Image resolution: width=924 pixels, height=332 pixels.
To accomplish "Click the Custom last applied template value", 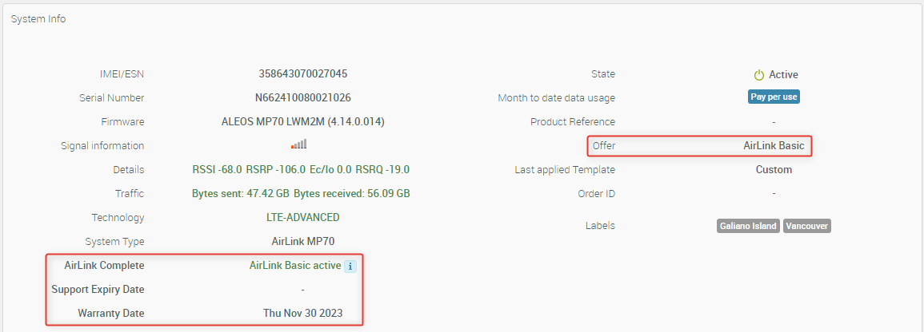I will (774, 170).
